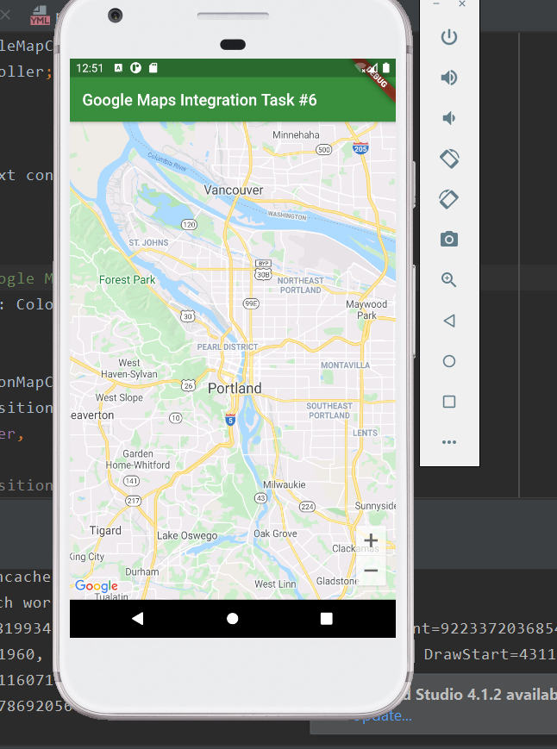Tap Lents label on map
This screenshot has width=557, height=749.
(x=365, y=433)
